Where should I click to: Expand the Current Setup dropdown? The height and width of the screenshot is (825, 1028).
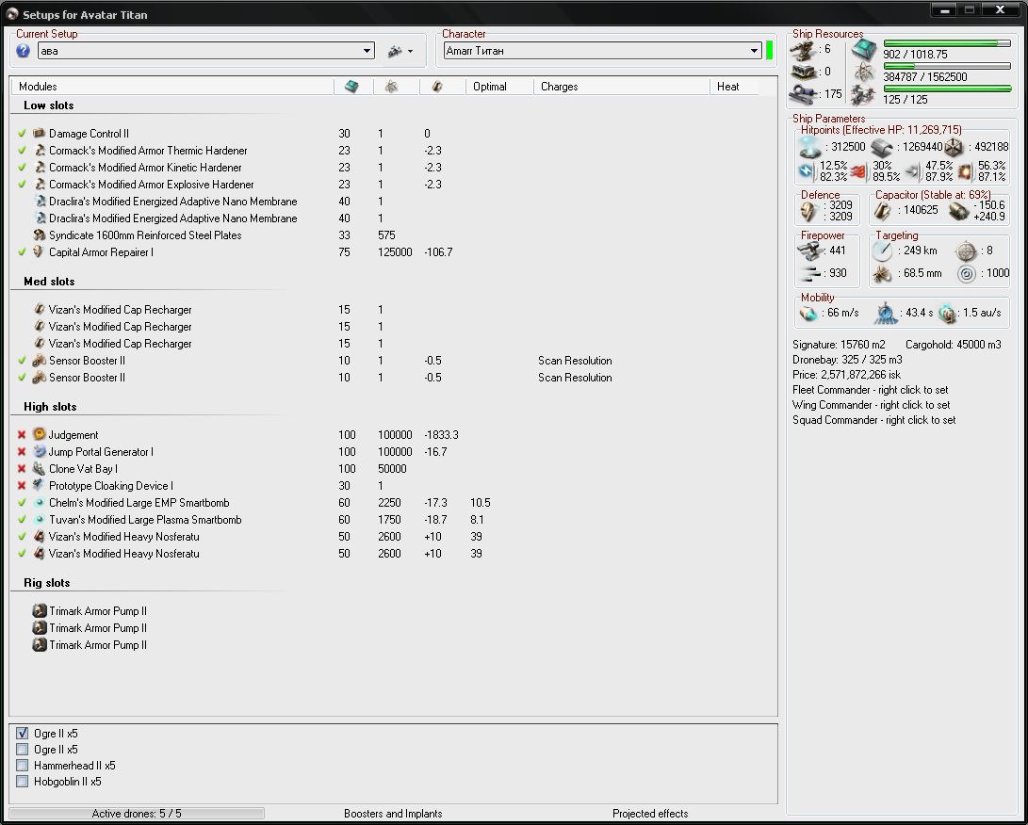(x=367, y=51)
